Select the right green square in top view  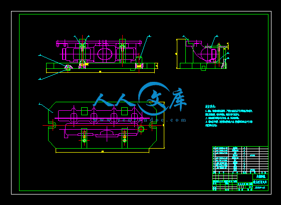pos(124,111)
